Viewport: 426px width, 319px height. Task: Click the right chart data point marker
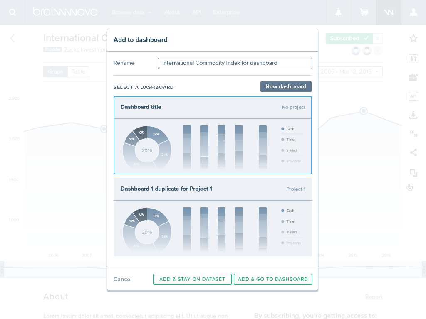point(364,111)
